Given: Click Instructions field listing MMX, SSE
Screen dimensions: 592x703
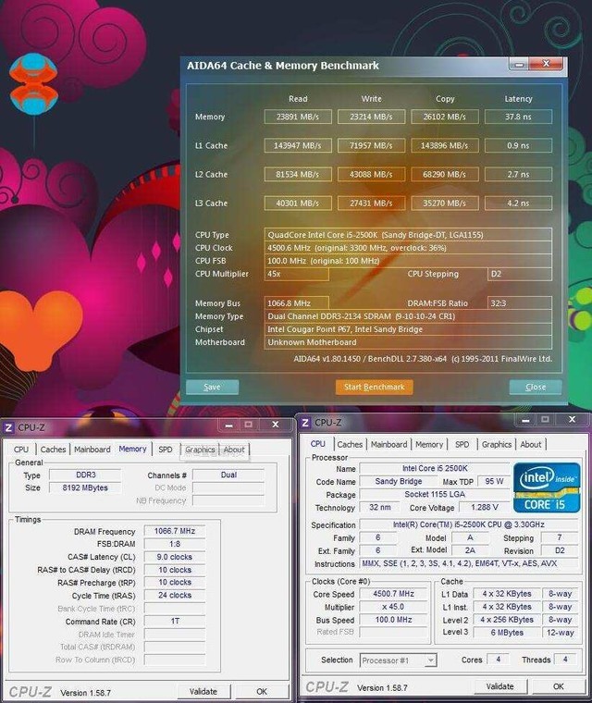Looking at the screenshot, I should pyautogui.click(x=469, y=563).
